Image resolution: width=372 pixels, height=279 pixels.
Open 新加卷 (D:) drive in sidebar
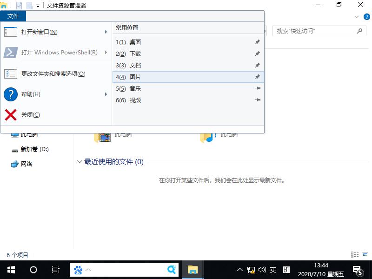tap(33, 149)
